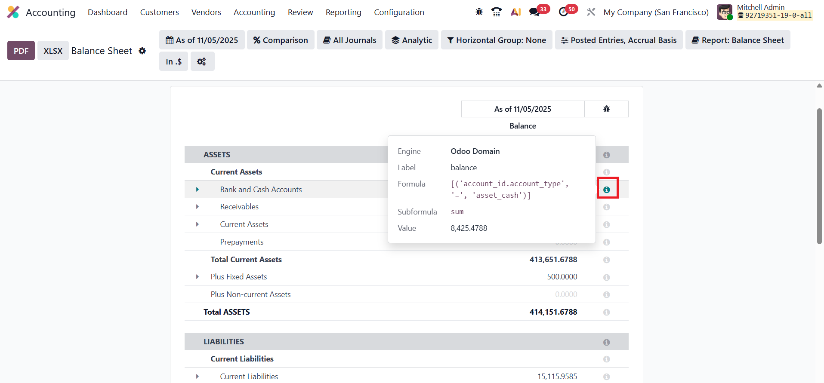824x383 pixels.
Task: Export report with the PDF button
Action: tap(21, 51)
